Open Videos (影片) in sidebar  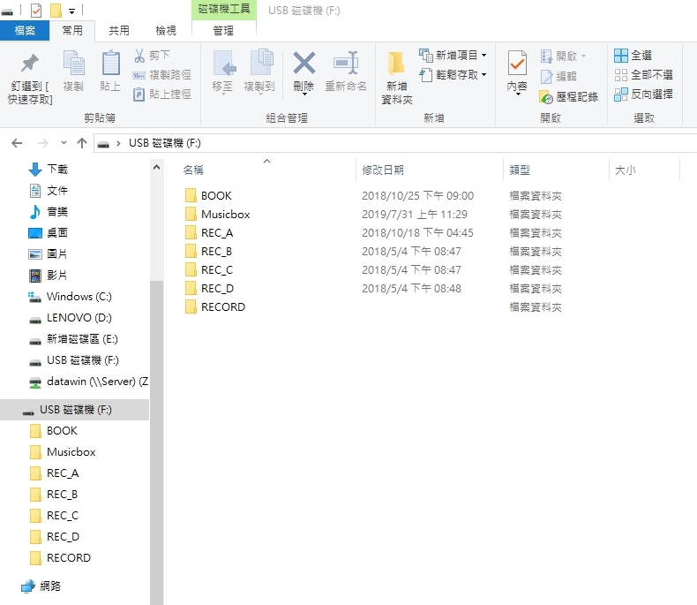click(x=48, y=276)
